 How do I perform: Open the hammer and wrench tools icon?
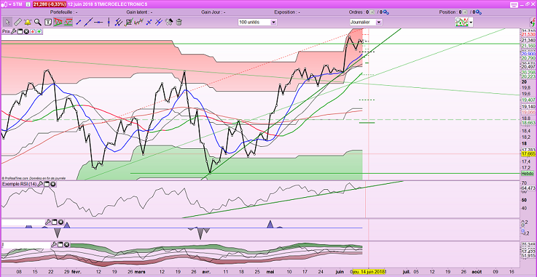pyautogui.click(x=169, y=22)
